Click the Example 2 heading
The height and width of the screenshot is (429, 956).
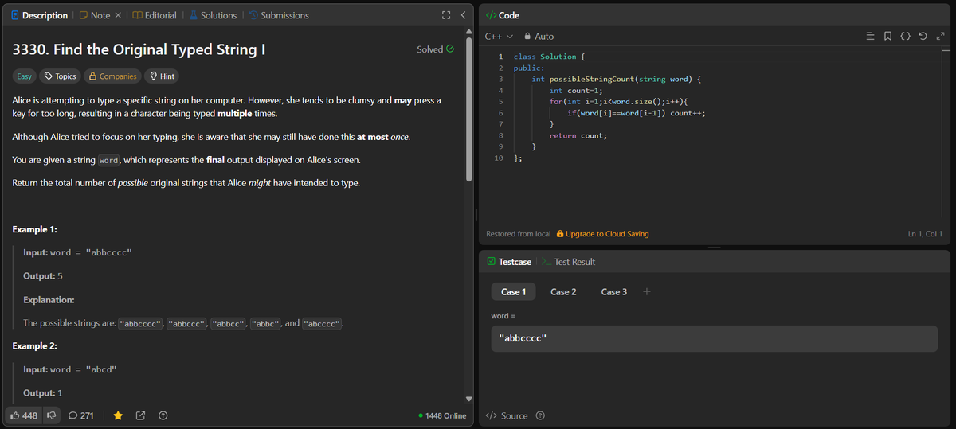[x=35, y=346]
